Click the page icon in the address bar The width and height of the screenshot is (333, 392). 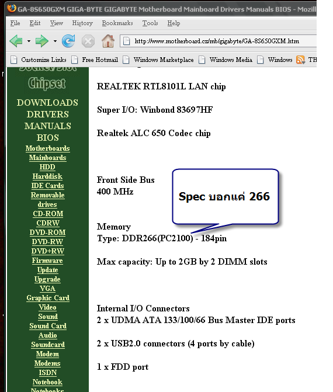pyautogui.click(x=127, y=41)
